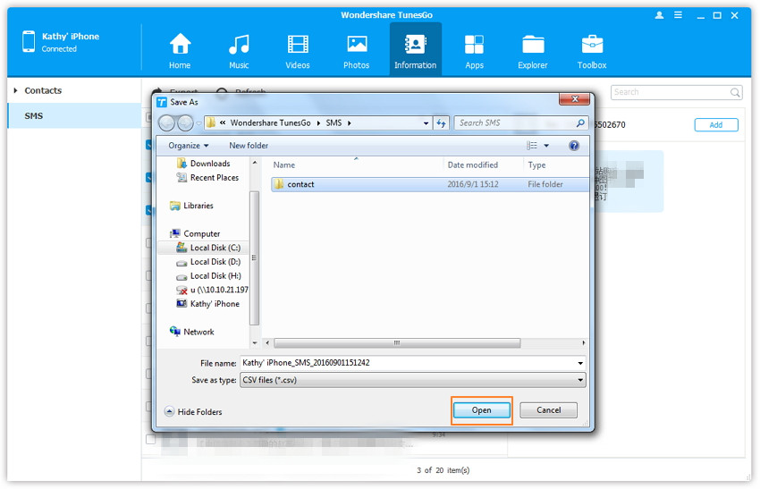The width and height of the screenshot is (760, 489).
Task: Go to the Music section
Action: [239, 50]
